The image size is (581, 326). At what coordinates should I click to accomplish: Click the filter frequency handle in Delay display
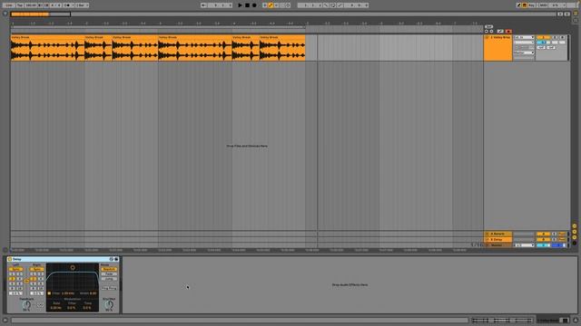pyautogui.click(x=73, y=268)
